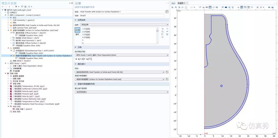Click the go-to-source icon beside 传热 dropdown

(x=167, y=72)
